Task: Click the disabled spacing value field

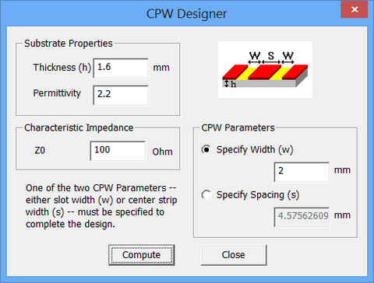Action: (302, 217)
